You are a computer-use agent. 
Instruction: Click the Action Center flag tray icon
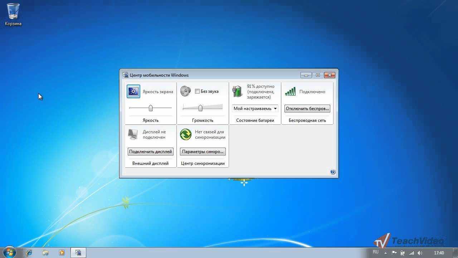point(394,253)
